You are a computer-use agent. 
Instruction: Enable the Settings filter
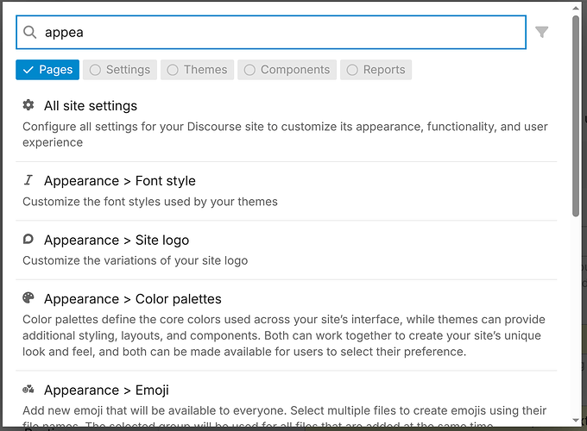(120, 70)
